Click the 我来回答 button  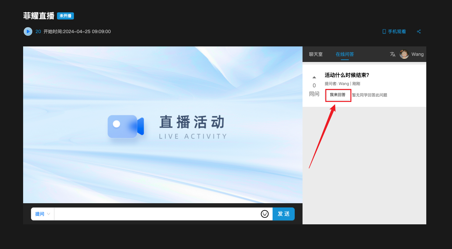click(x=338, y=95)
